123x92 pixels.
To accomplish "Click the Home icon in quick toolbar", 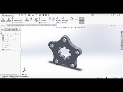I will (19, 15).
